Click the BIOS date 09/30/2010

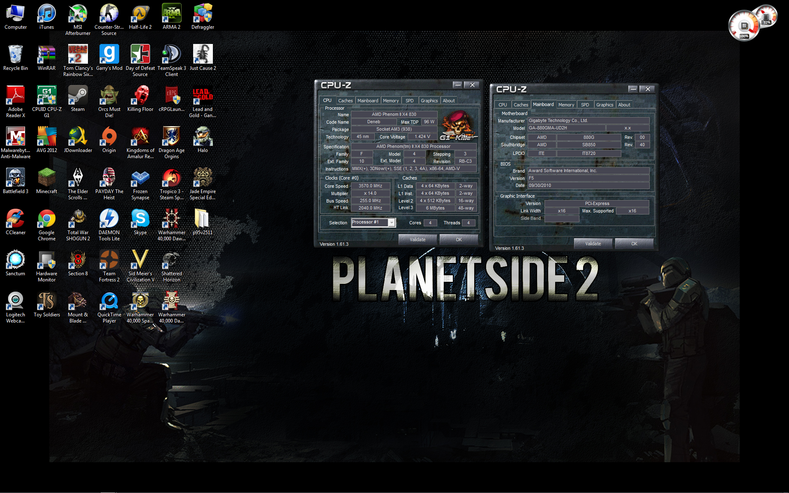point(588,186)
